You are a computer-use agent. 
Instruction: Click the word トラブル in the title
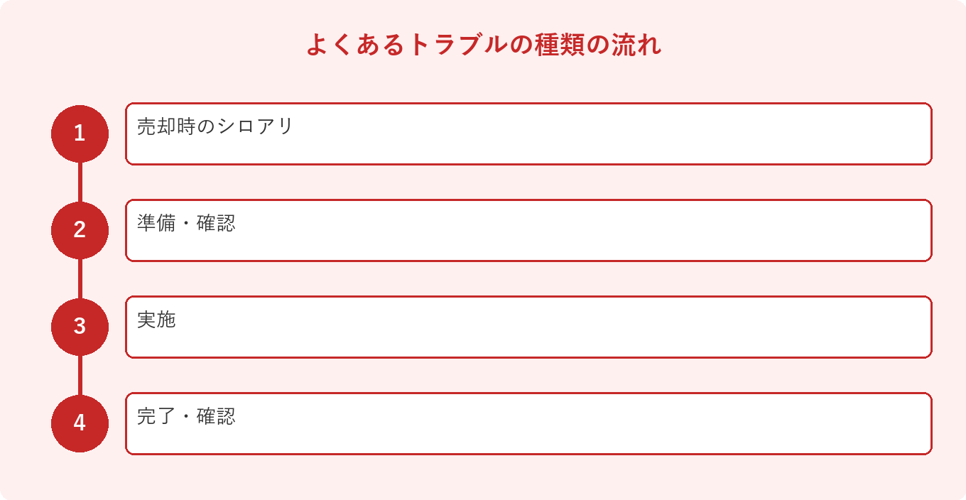[459, 44]
